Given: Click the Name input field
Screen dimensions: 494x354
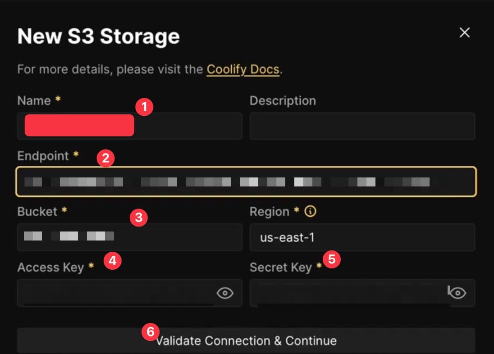Looking at the screenshot, I should [x=189, y=126].
